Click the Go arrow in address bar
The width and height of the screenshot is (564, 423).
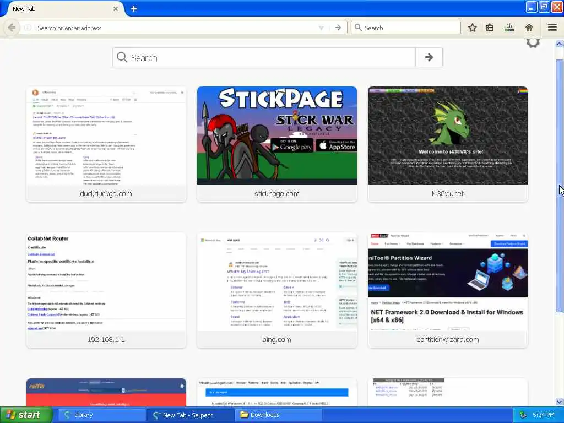click(x=338, y=28)
